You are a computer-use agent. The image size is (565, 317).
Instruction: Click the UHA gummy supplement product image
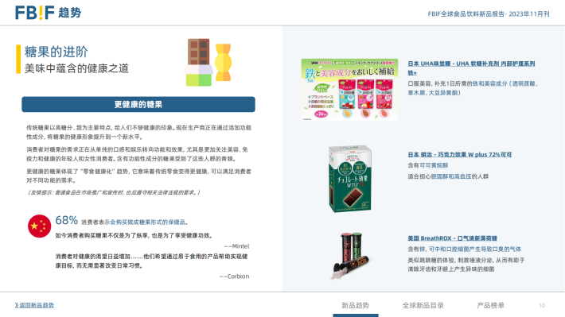[x=349, y=90]
